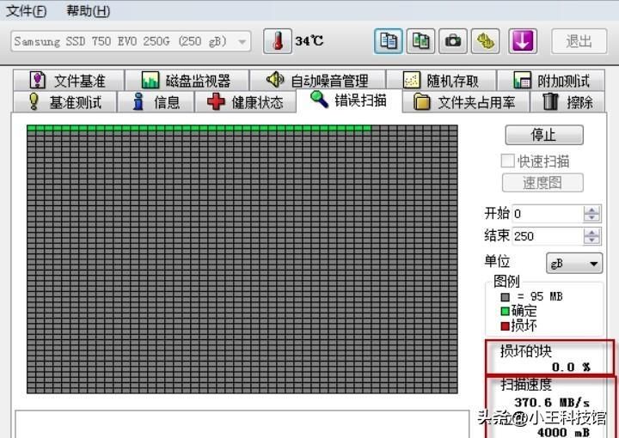The image size is (619, 438).
Task: Click the purple down-arrow minimize icon
Action: coord(523,41)
